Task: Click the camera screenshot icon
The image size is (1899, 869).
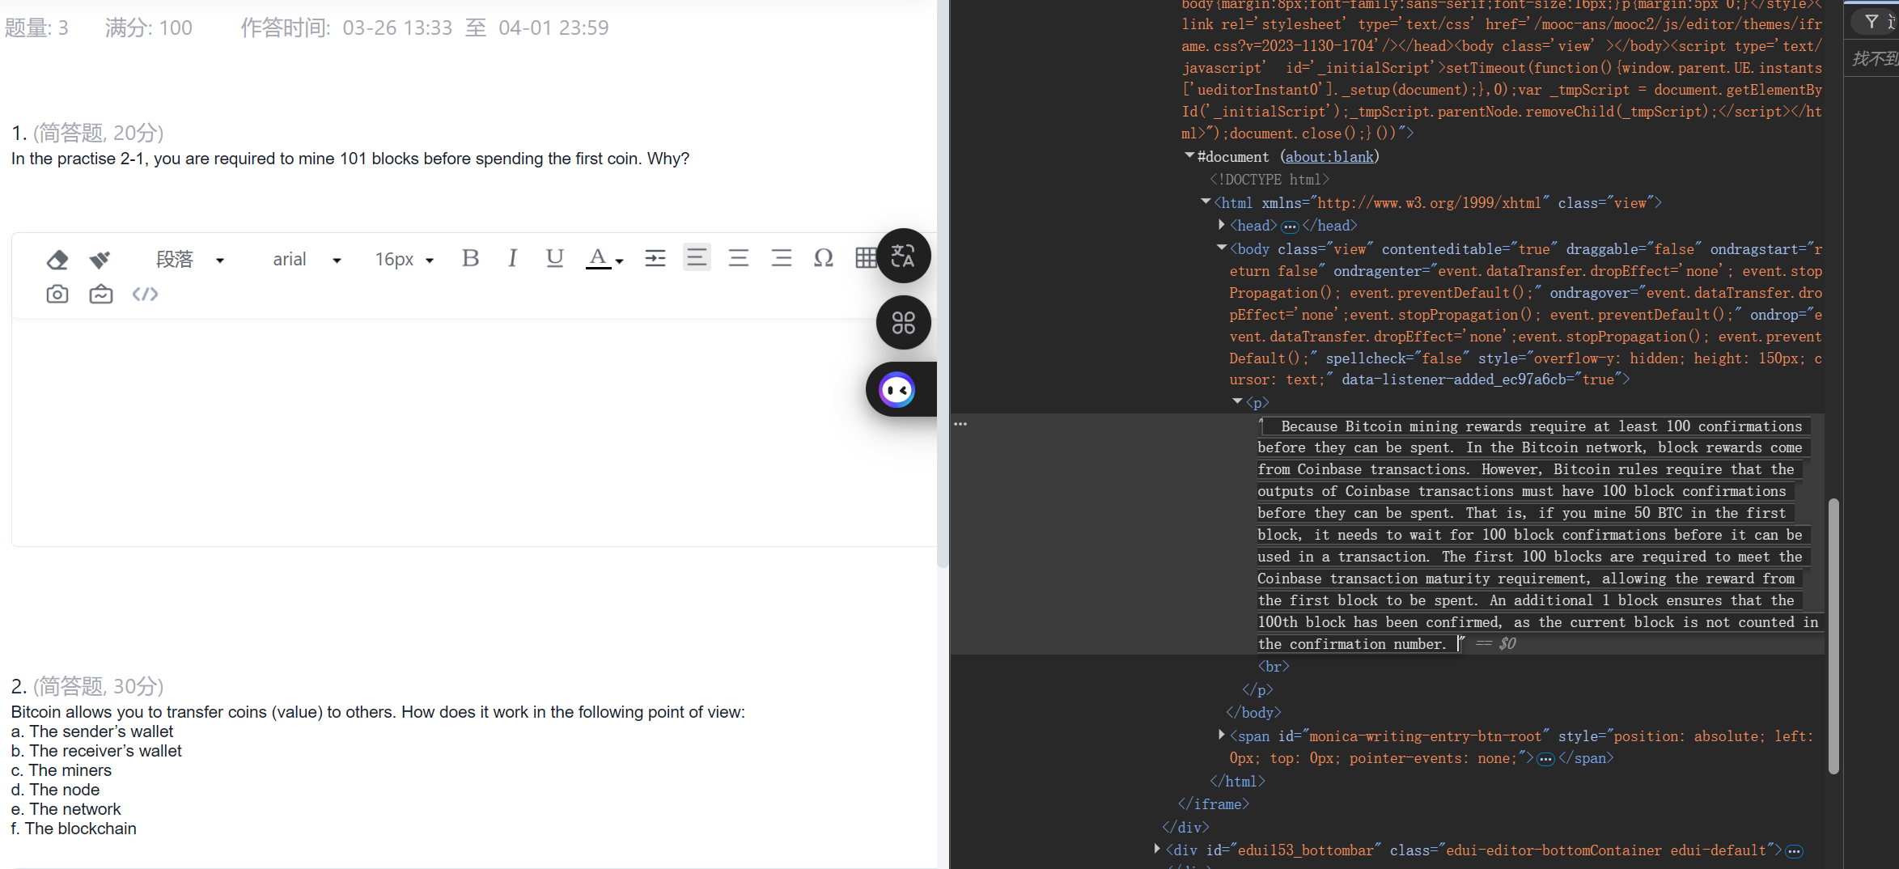Action: [57, 295]
